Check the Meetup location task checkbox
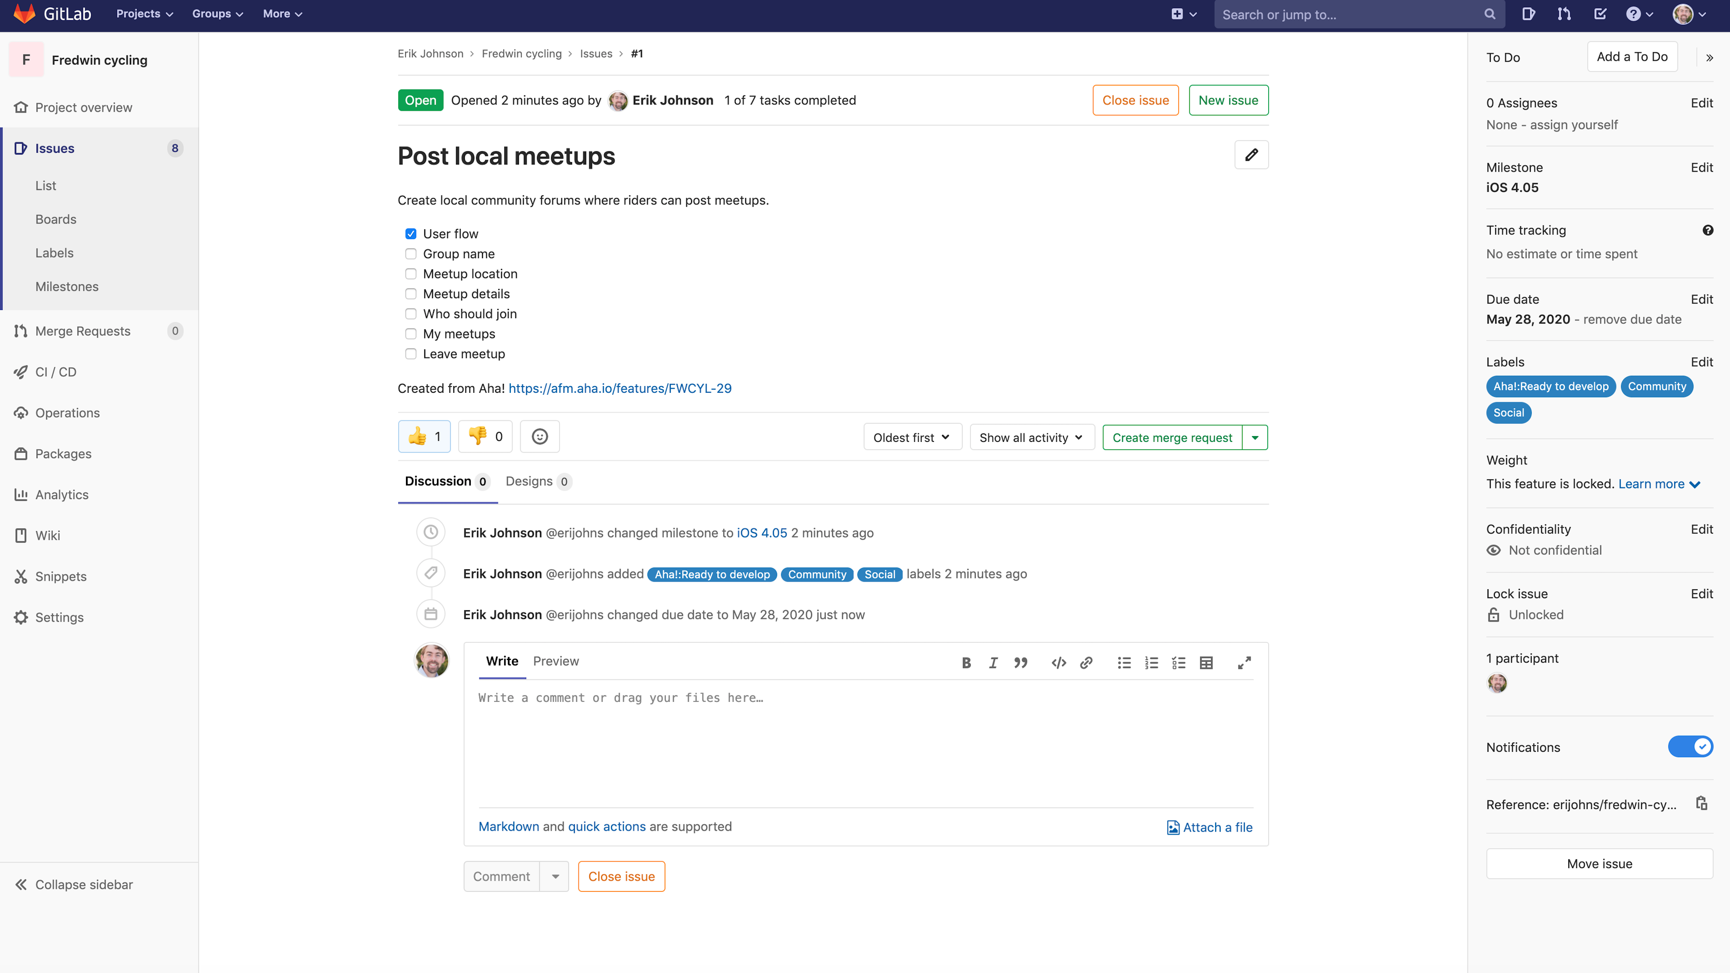Screen dimensions: 1730x973 (x=410, y=274)
